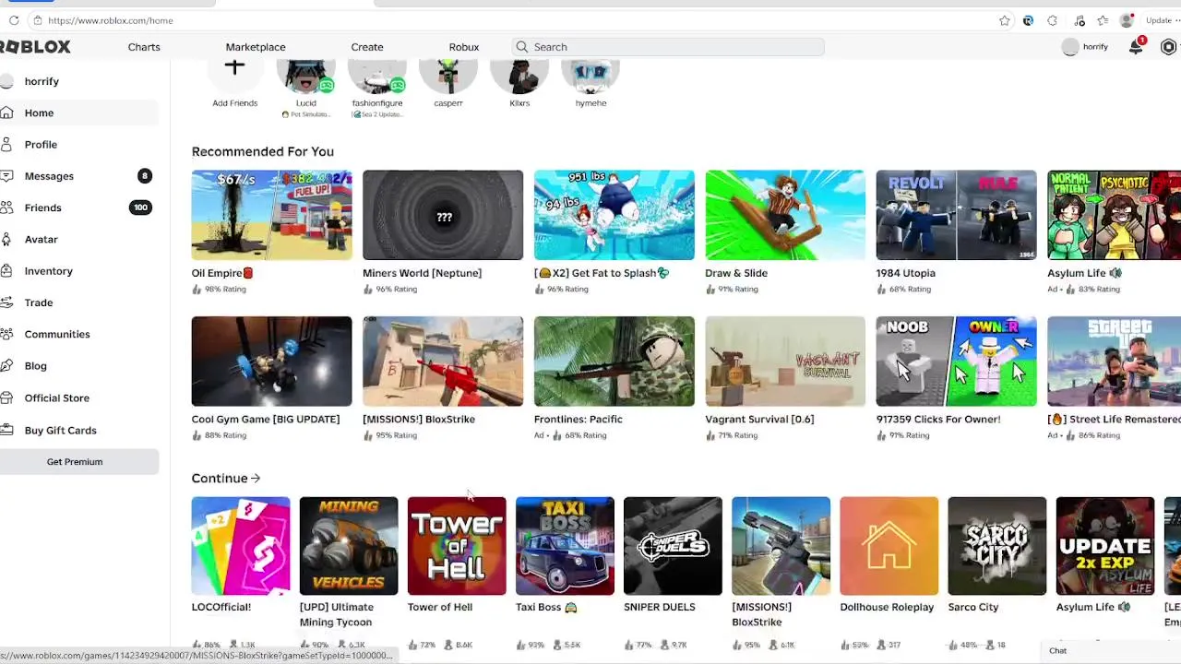
Task: Click the Blog sidebar icon
Action: point(7,366)
